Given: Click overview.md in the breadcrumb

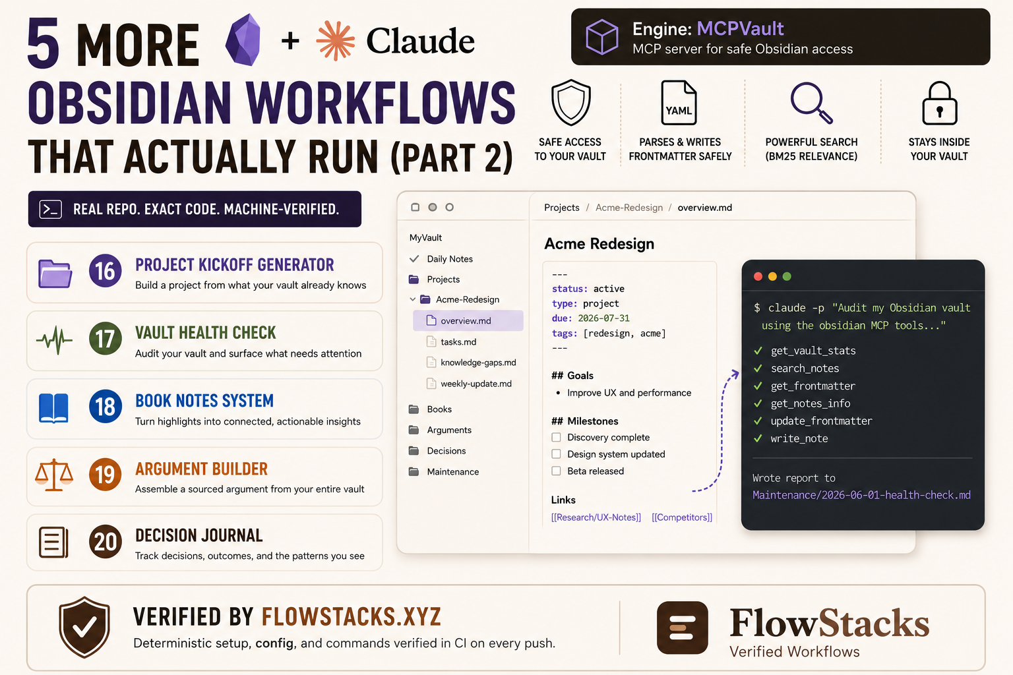Looking at the screenshot, I should (705, 208).
